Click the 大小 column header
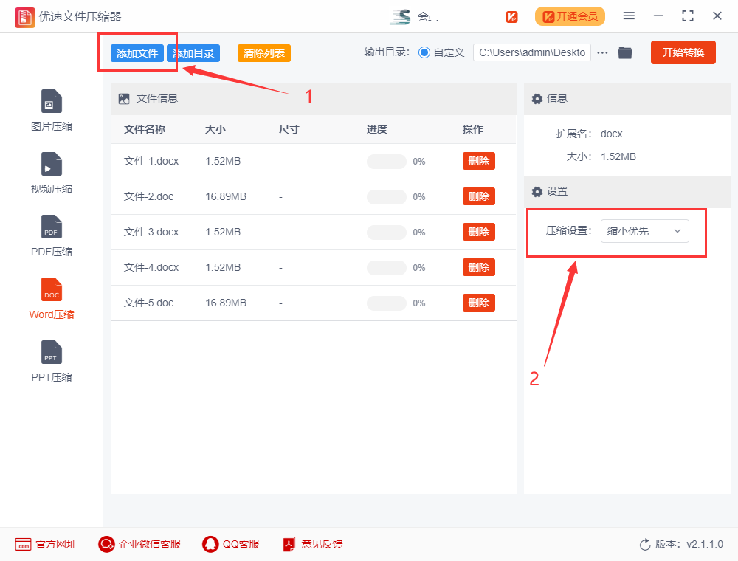The image size is (738, 561). pos(215,129)
